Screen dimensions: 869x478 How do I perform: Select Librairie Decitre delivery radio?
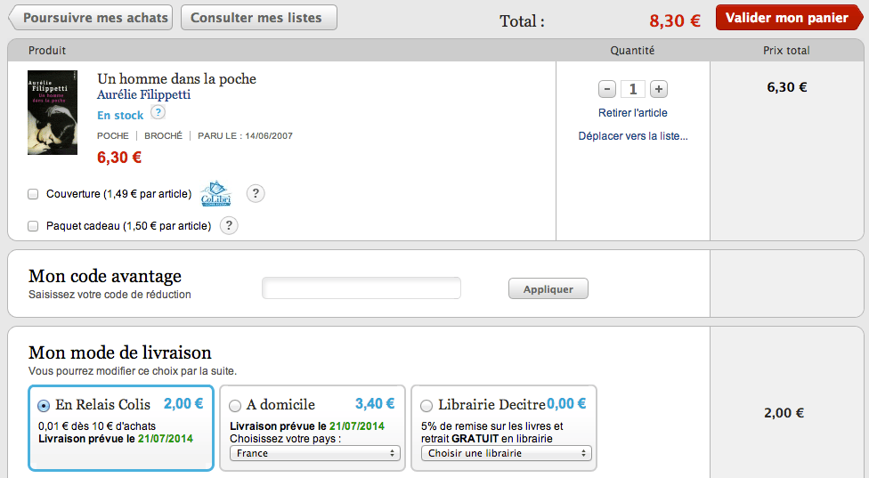(426, 405)
